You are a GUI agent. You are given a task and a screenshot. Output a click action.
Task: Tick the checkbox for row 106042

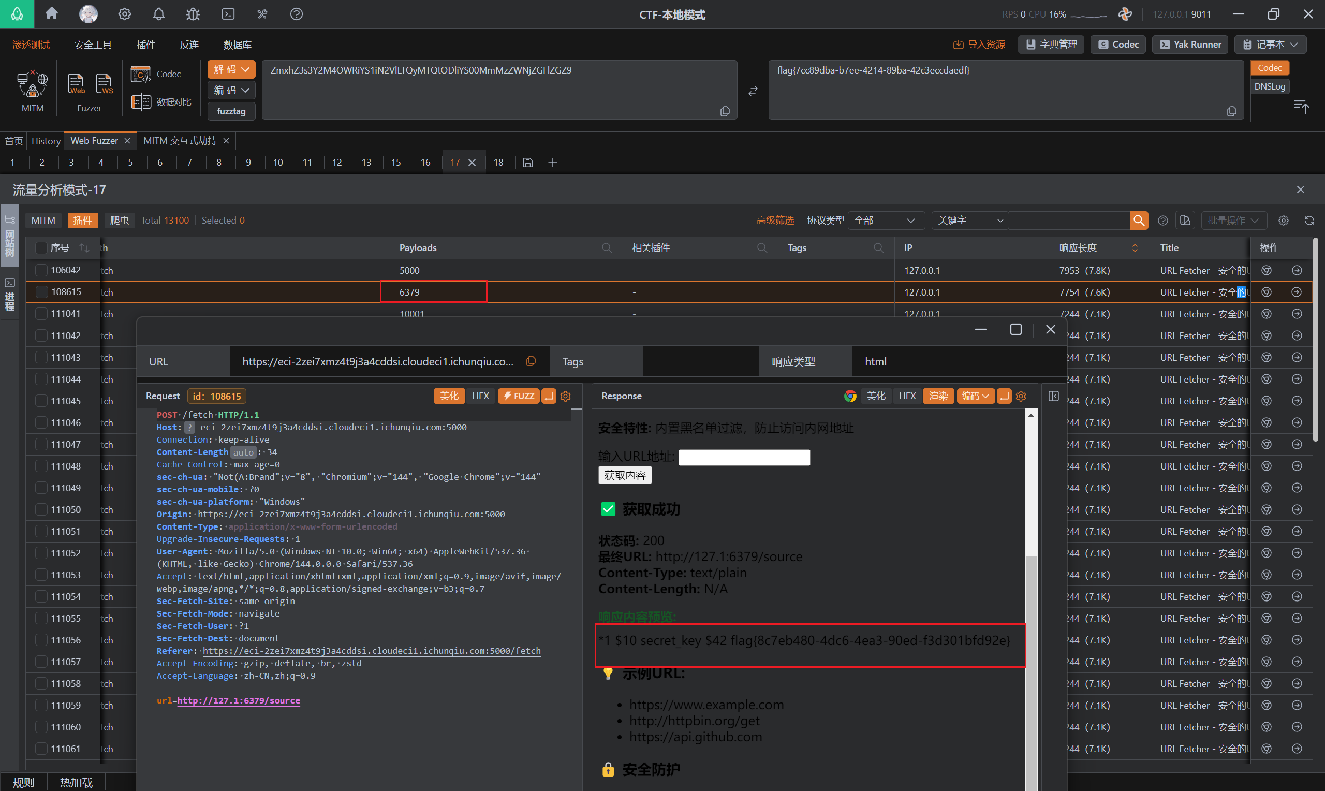41,270
